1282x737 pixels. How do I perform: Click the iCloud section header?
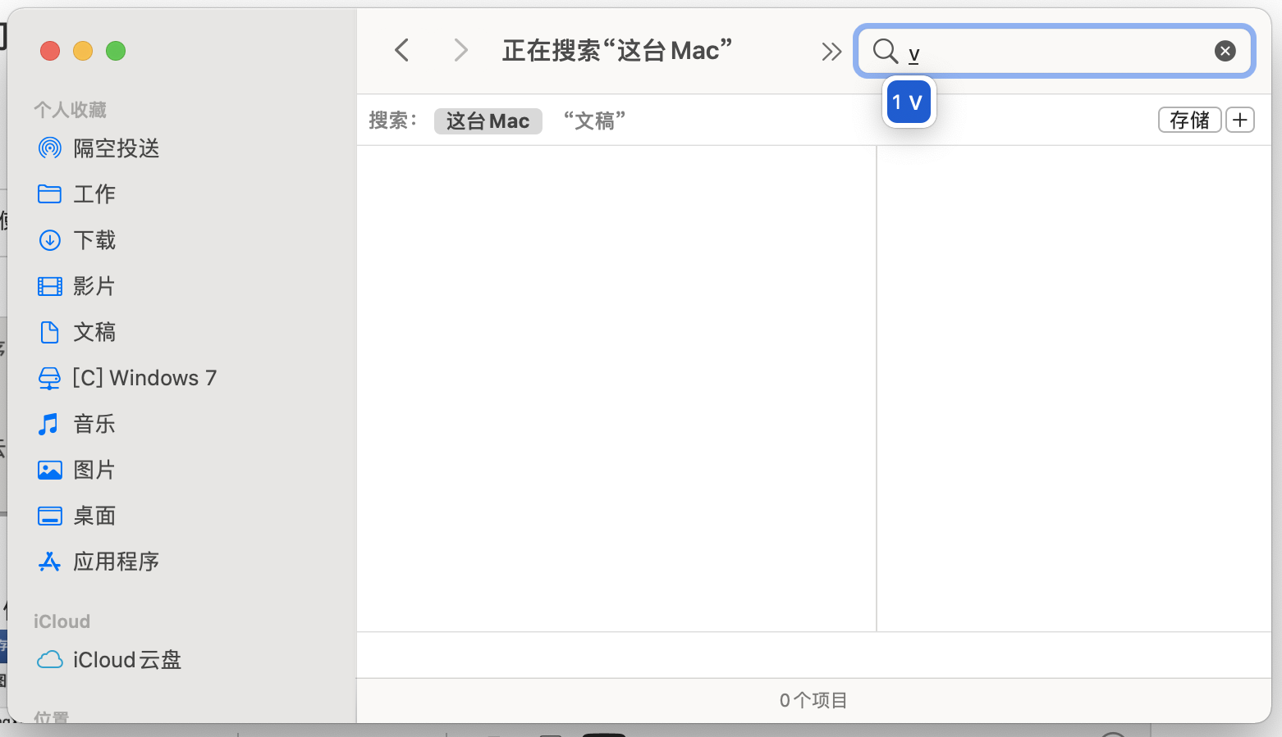pos(62,621)
